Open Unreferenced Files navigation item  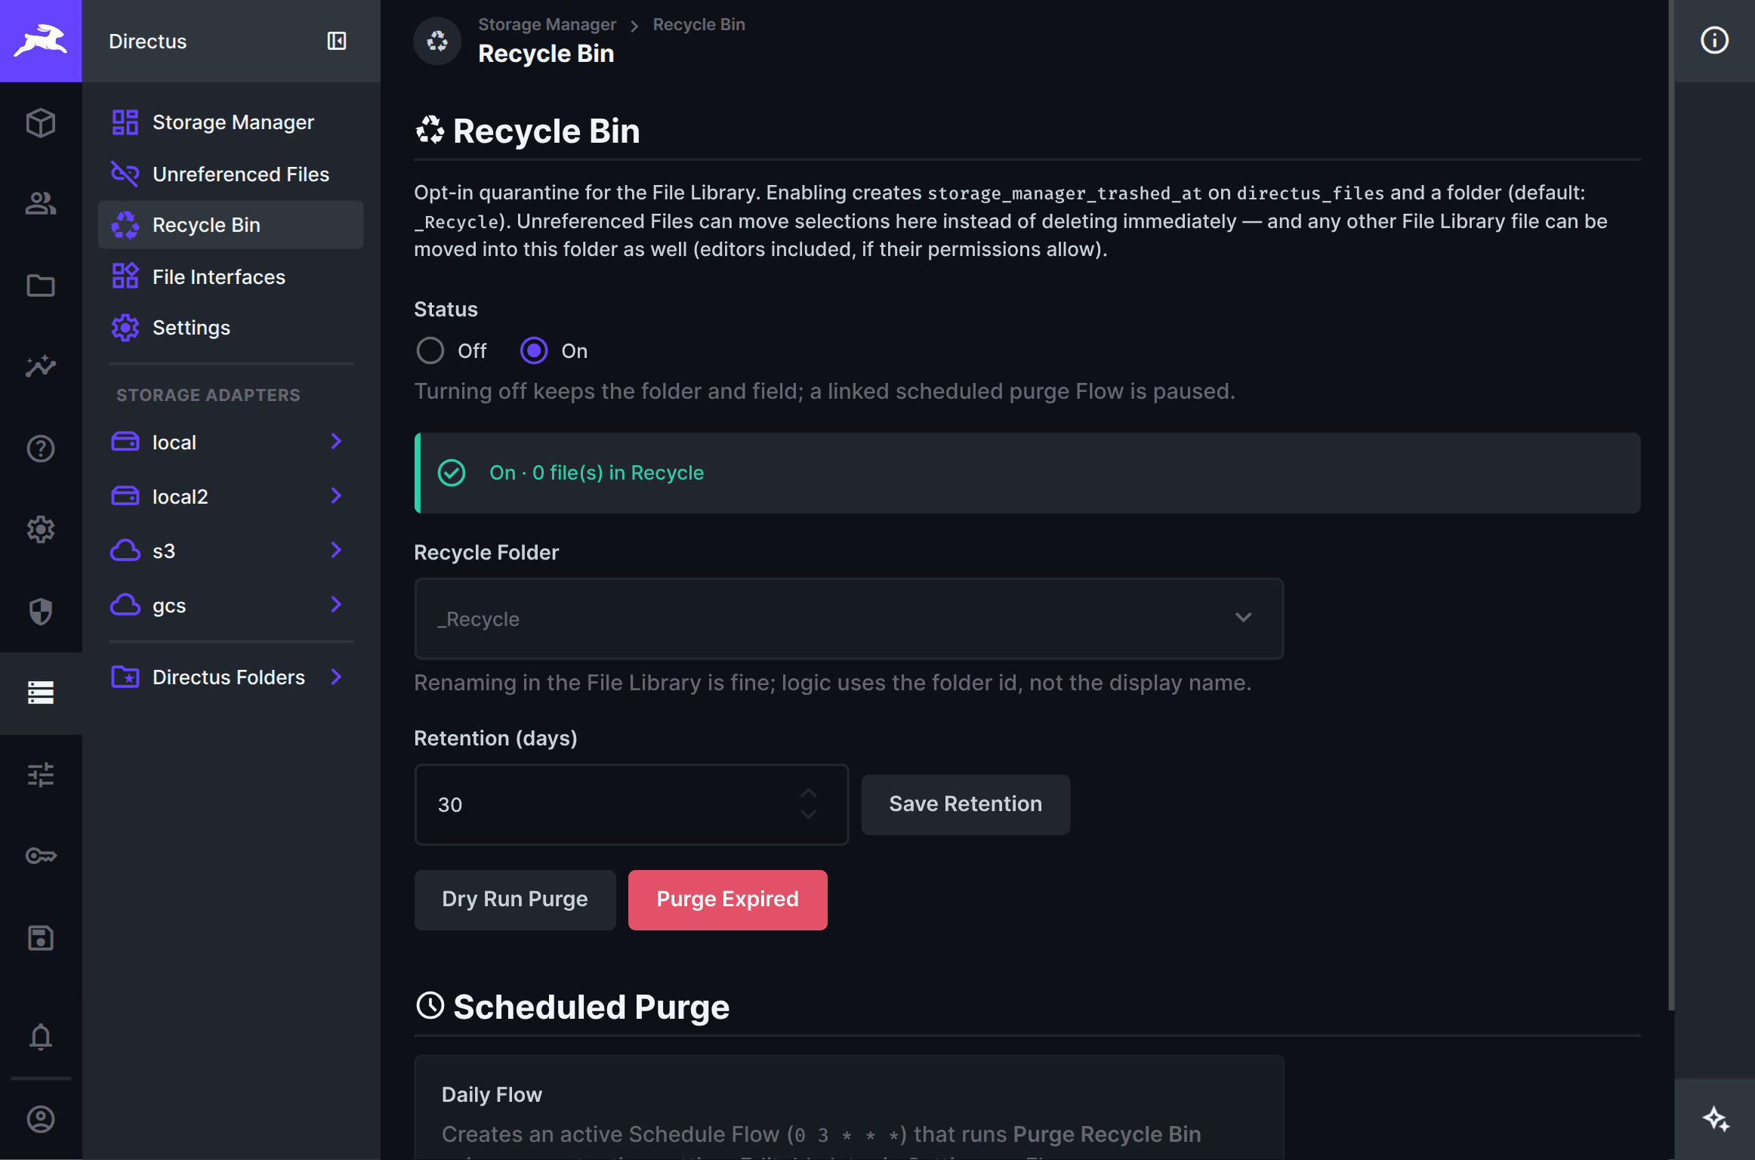click(230, 174)
